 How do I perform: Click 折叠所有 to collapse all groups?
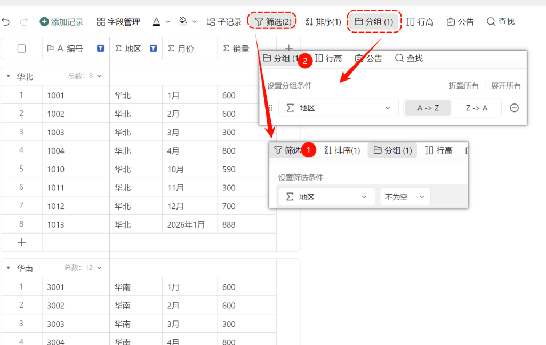pos(463,85)
